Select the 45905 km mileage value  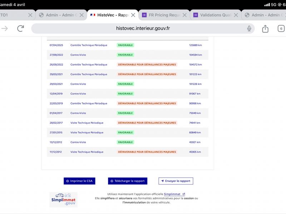point(195,152)
